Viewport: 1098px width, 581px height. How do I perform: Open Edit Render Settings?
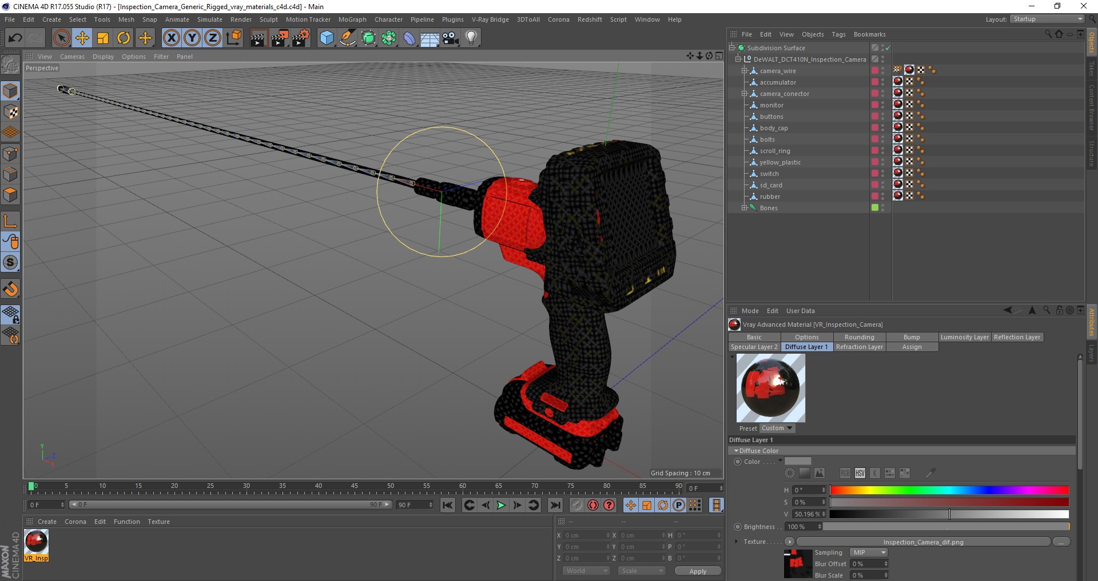pyautogui.click(x=301, y=38)
